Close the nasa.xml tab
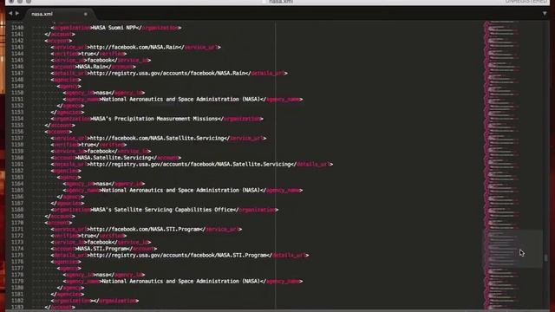The width and height of the screenshot is (555, 312). click(x=86, y=14)
